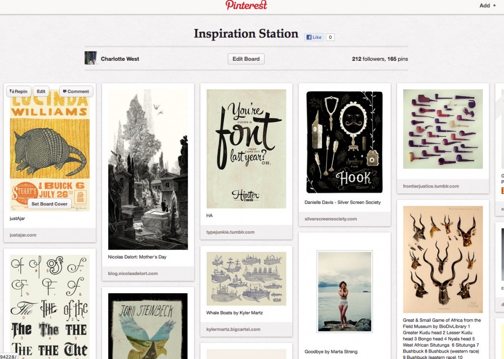Click the "Goodbye by Marta Streng" caption

pyautogui.click(x=331, y=352)
